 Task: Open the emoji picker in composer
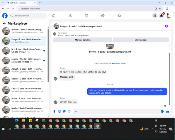point(162,111)
